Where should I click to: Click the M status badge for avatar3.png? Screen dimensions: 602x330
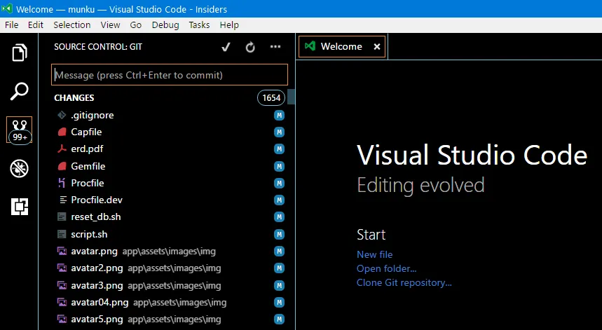[x=279, y=285]
